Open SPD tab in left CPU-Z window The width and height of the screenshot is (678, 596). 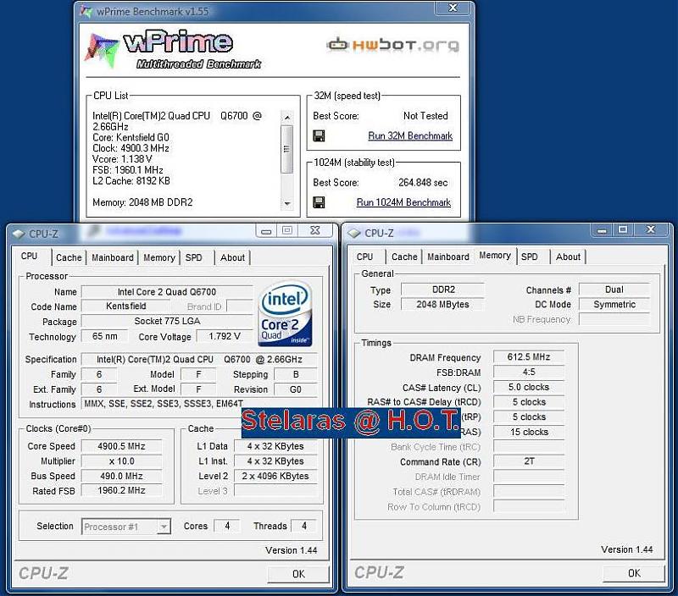coord(194,258)
